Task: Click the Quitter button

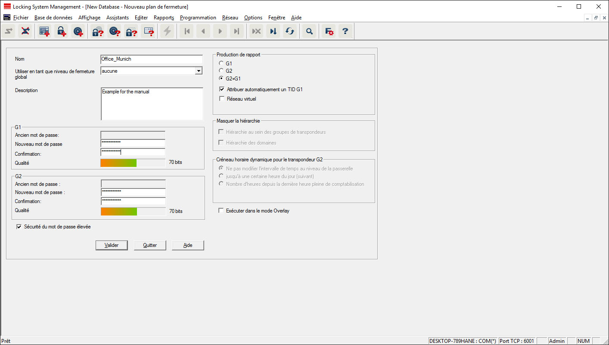Action: point(150,245)
